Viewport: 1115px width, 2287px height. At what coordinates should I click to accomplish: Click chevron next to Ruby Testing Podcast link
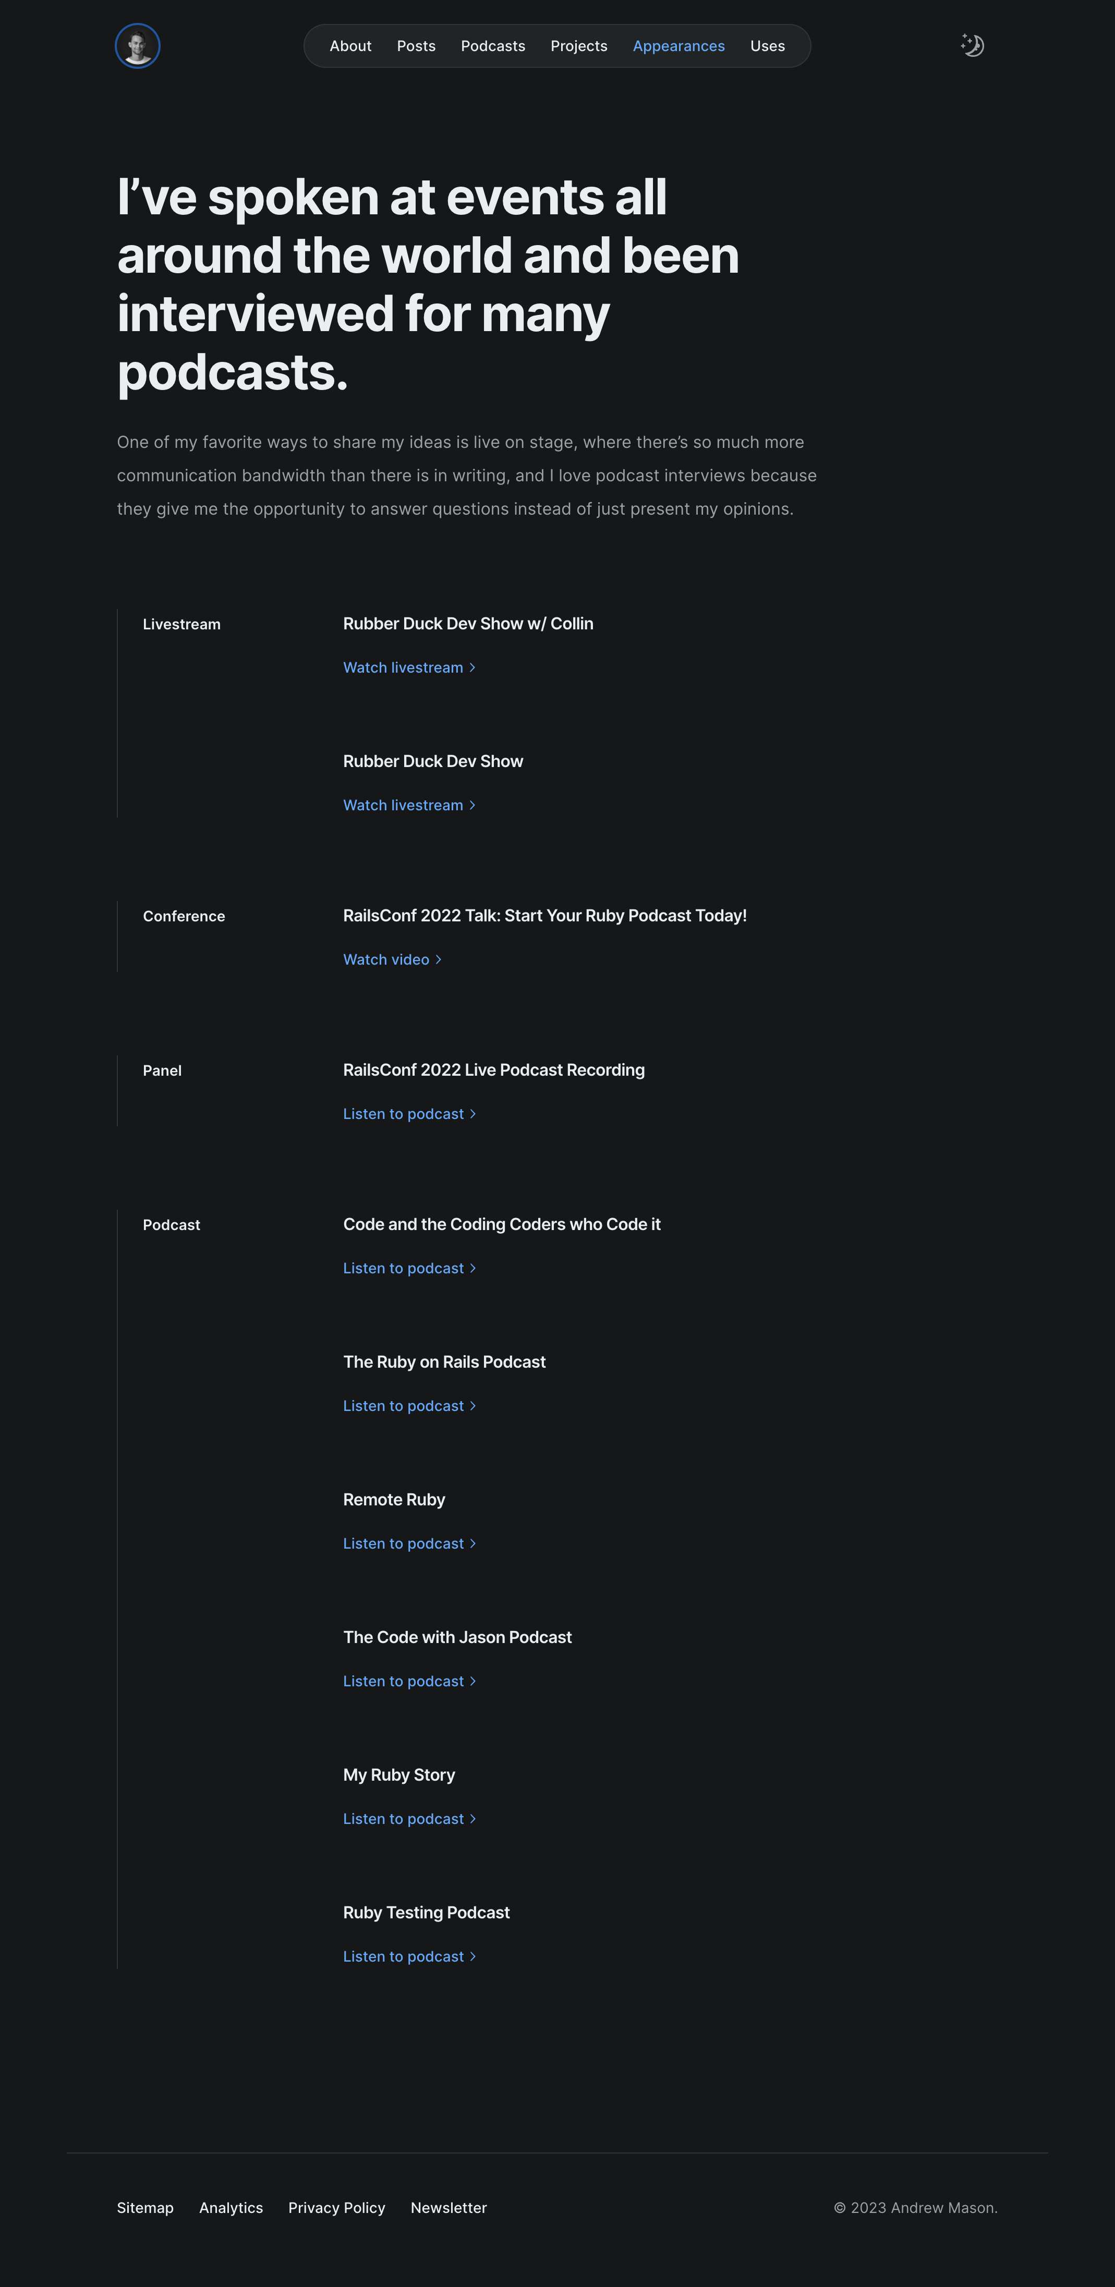click(472, 1957)
